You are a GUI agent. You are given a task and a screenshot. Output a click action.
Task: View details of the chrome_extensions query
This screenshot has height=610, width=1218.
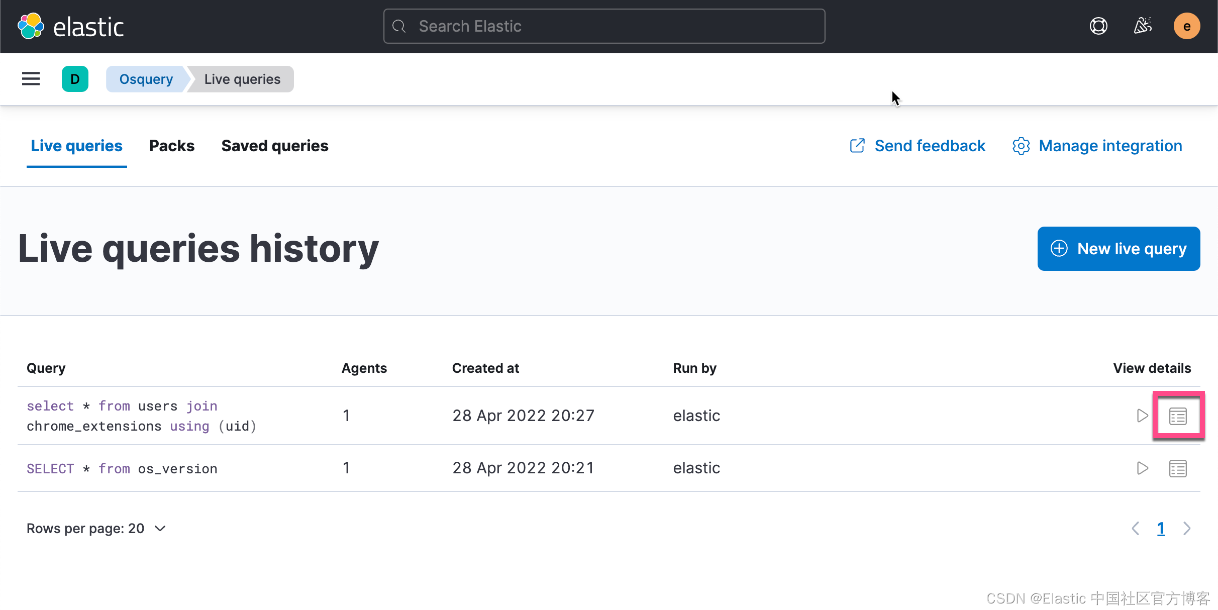tap(1178, 416)
